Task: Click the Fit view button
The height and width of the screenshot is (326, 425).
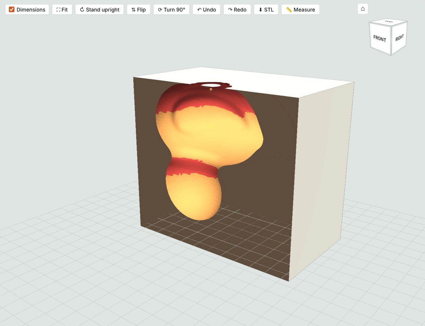Action: (x=62, y=9)
